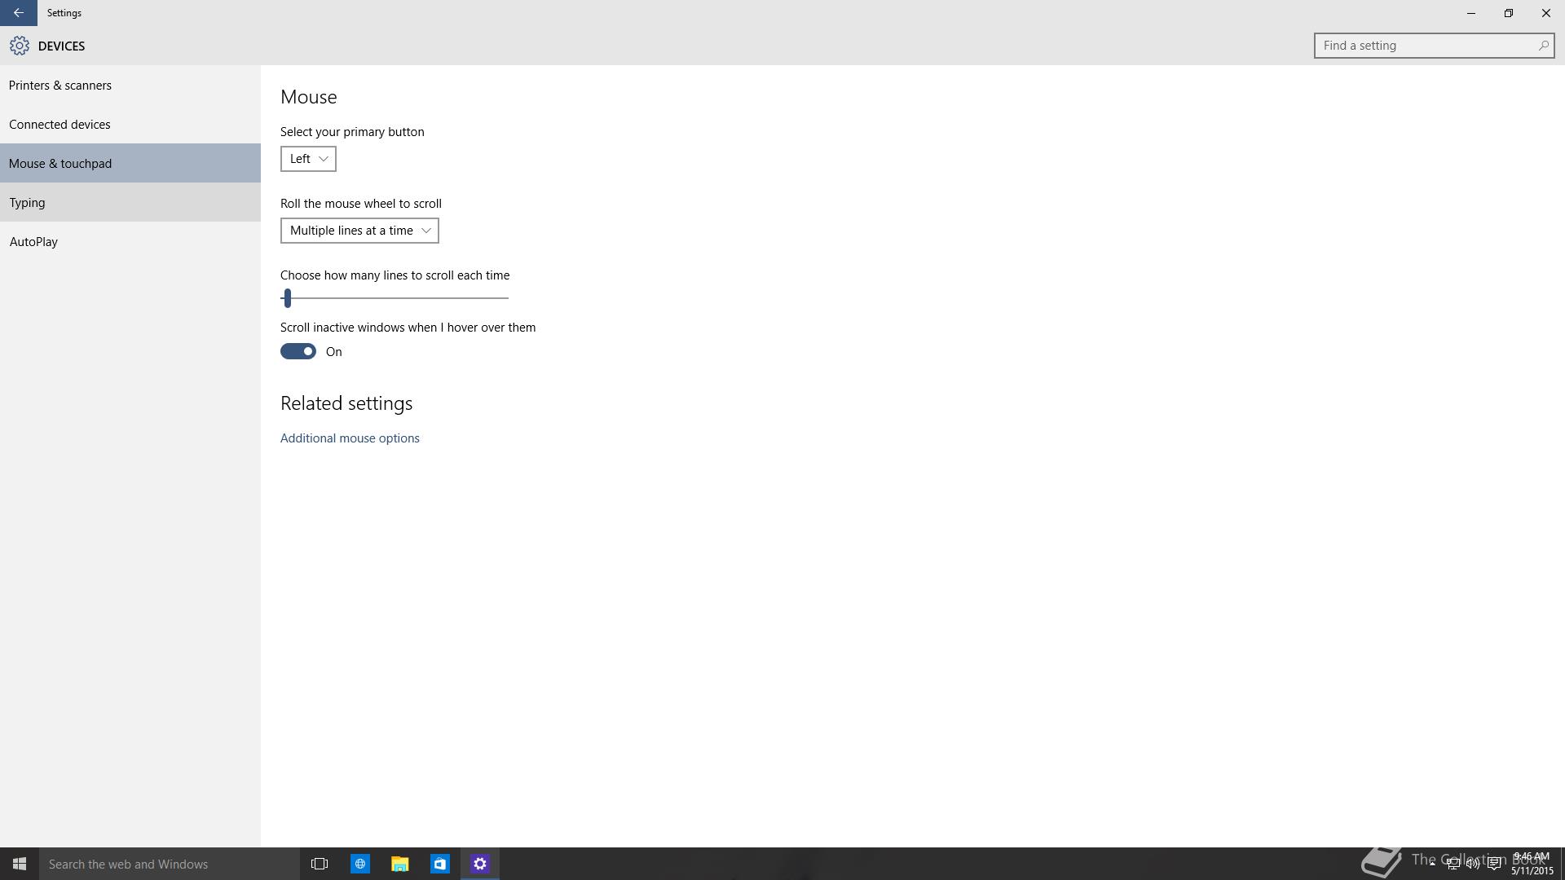Open the Store app on the taskbar
The height and width of the screenshot is (880, 1565).
coord(439,864)
